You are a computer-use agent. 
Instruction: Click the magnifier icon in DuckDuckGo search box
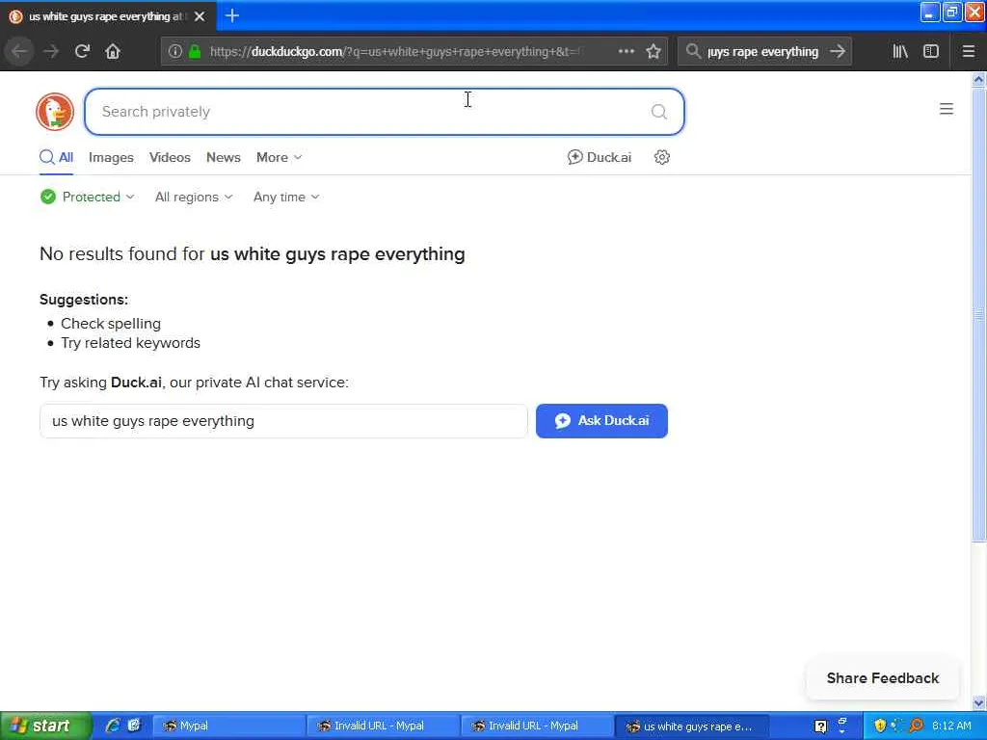pyautogui.click(x=659, y=112)
